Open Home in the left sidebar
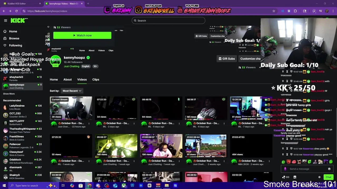The height and width of the screenshot is (189, 337). [x=13, y=31]
